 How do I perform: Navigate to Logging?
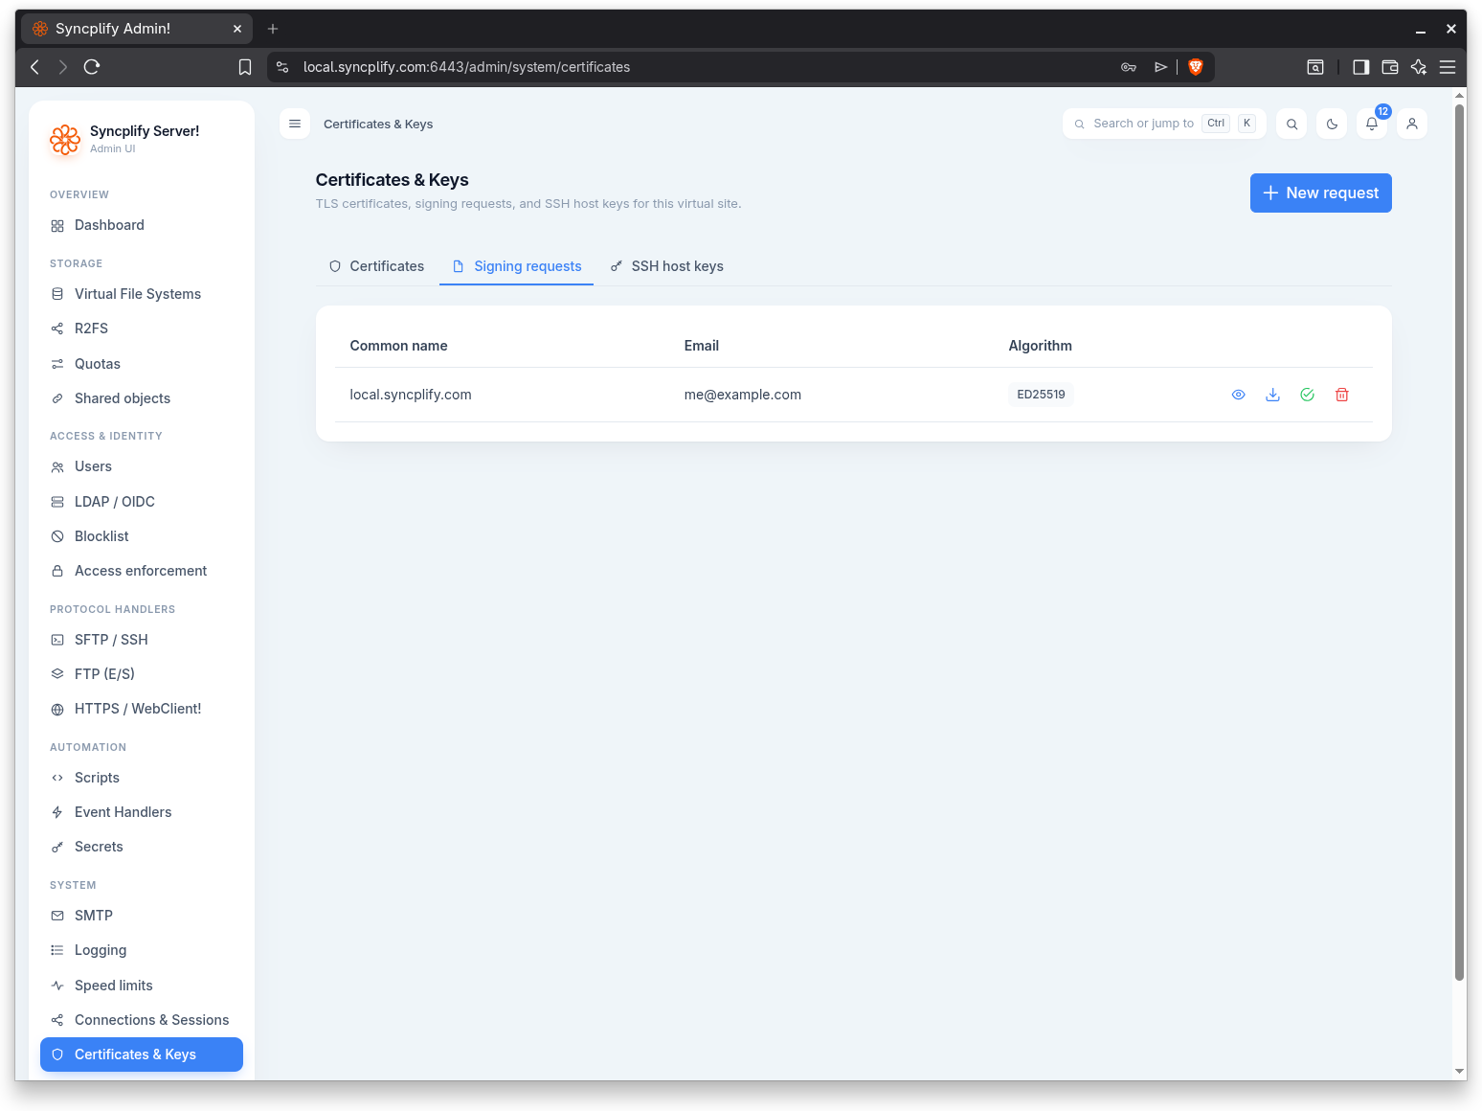[x=142, y=950]
